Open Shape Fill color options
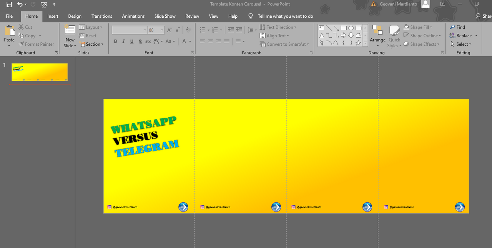492x248 pixels. point(418,27)
